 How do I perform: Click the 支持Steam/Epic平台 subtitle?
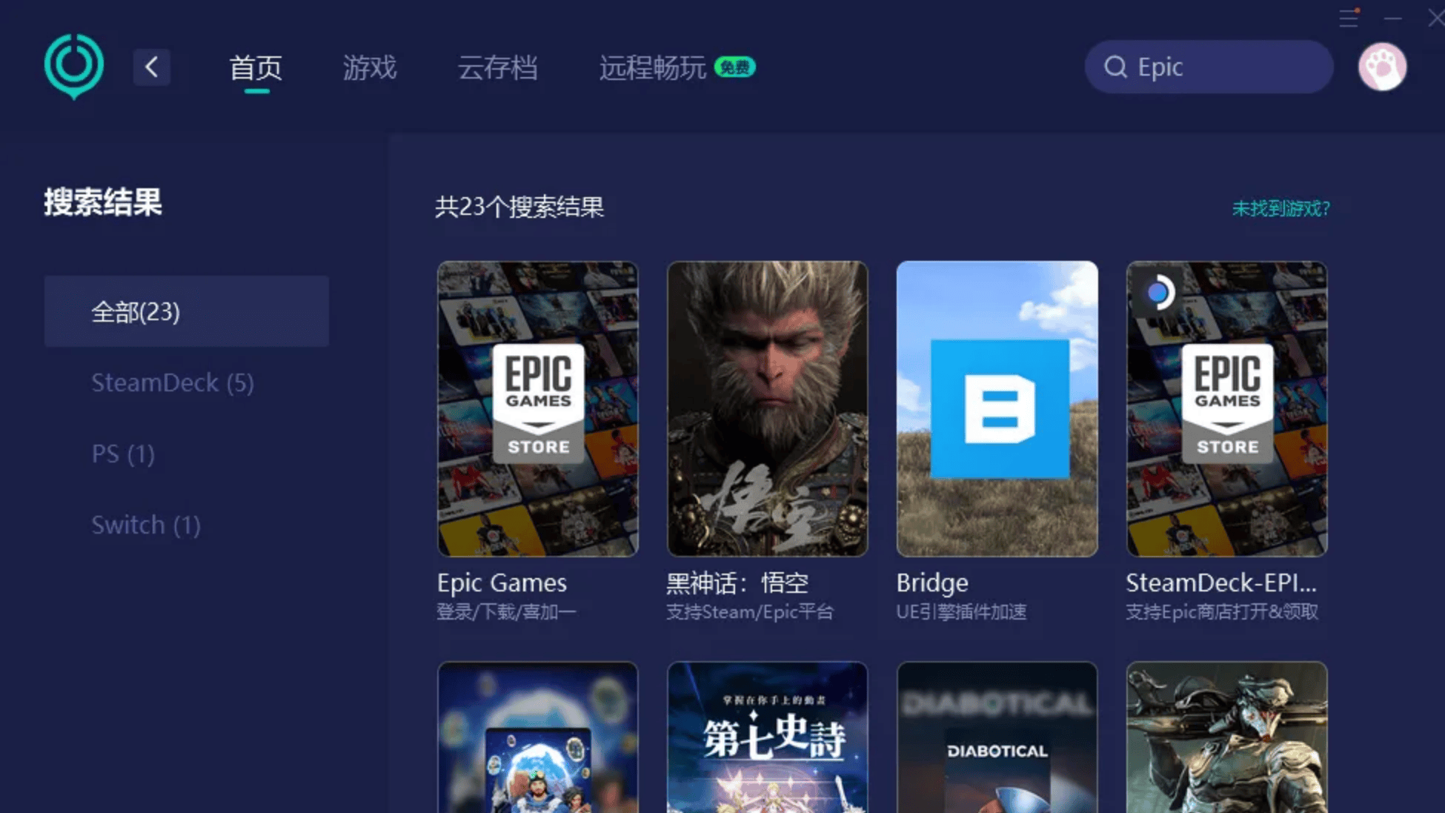pyautogui.click(x=750, y=611)
